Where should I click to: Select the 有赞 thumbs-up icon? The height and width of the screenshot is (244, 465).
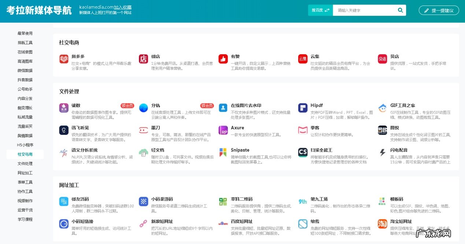(223, 59)
